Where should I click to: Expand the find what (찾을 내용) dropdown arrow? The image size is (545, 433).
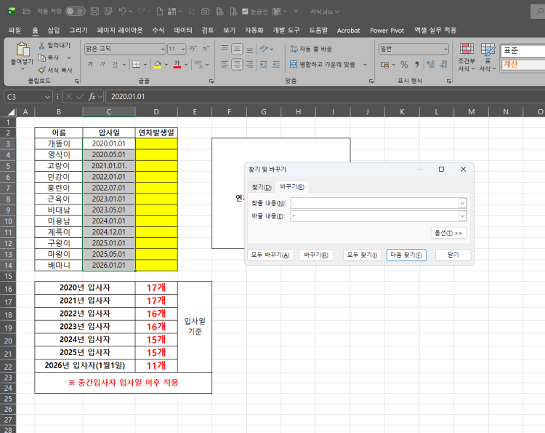tap(462, 203)
